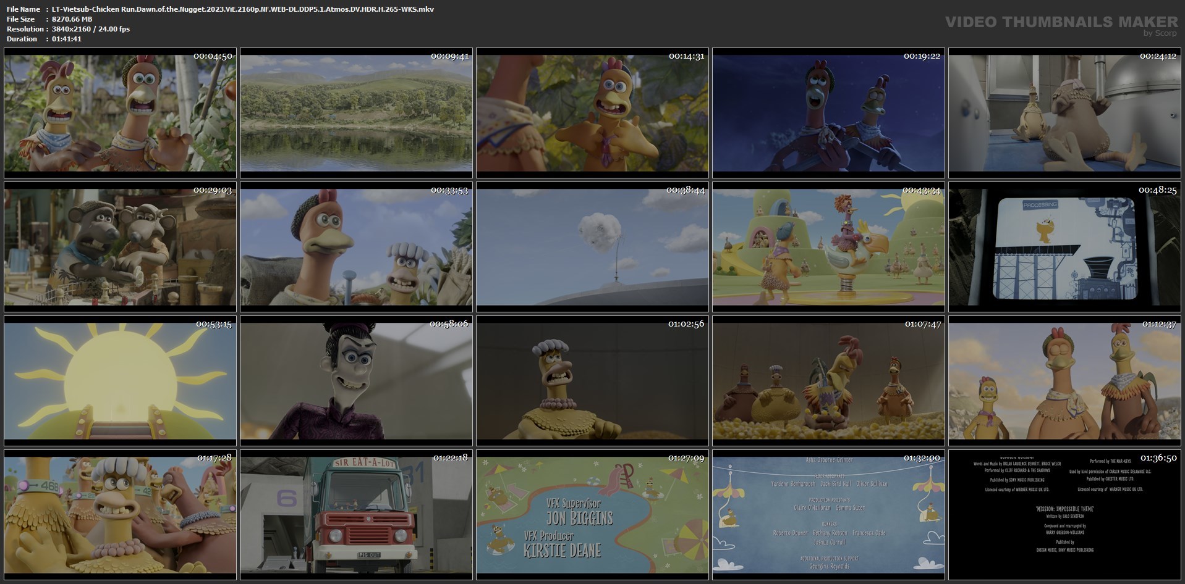Open the thumbnail stamped 00:14:31
Image resolution: width=1185 pixels, height=584 pixels.
(x=592, y=113)
